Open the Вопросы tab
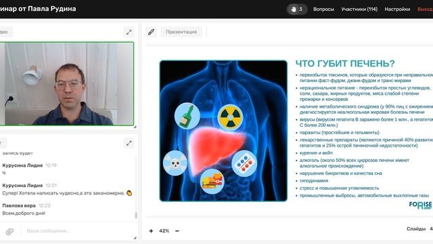This screenshot has height=244, width=433. pos(323,9)
